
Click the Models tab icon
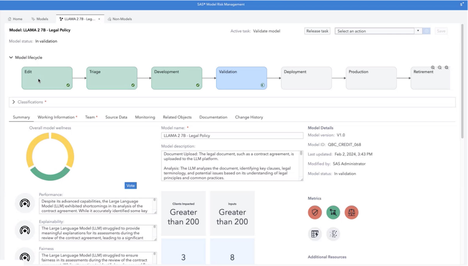point(33,19)
